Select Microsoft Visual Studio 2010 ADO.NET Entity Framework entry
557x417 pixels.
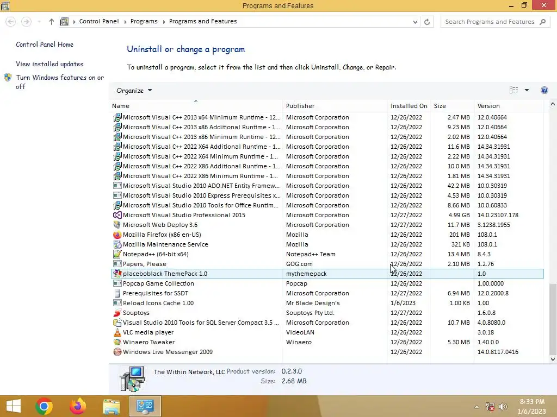coord(327,186)
